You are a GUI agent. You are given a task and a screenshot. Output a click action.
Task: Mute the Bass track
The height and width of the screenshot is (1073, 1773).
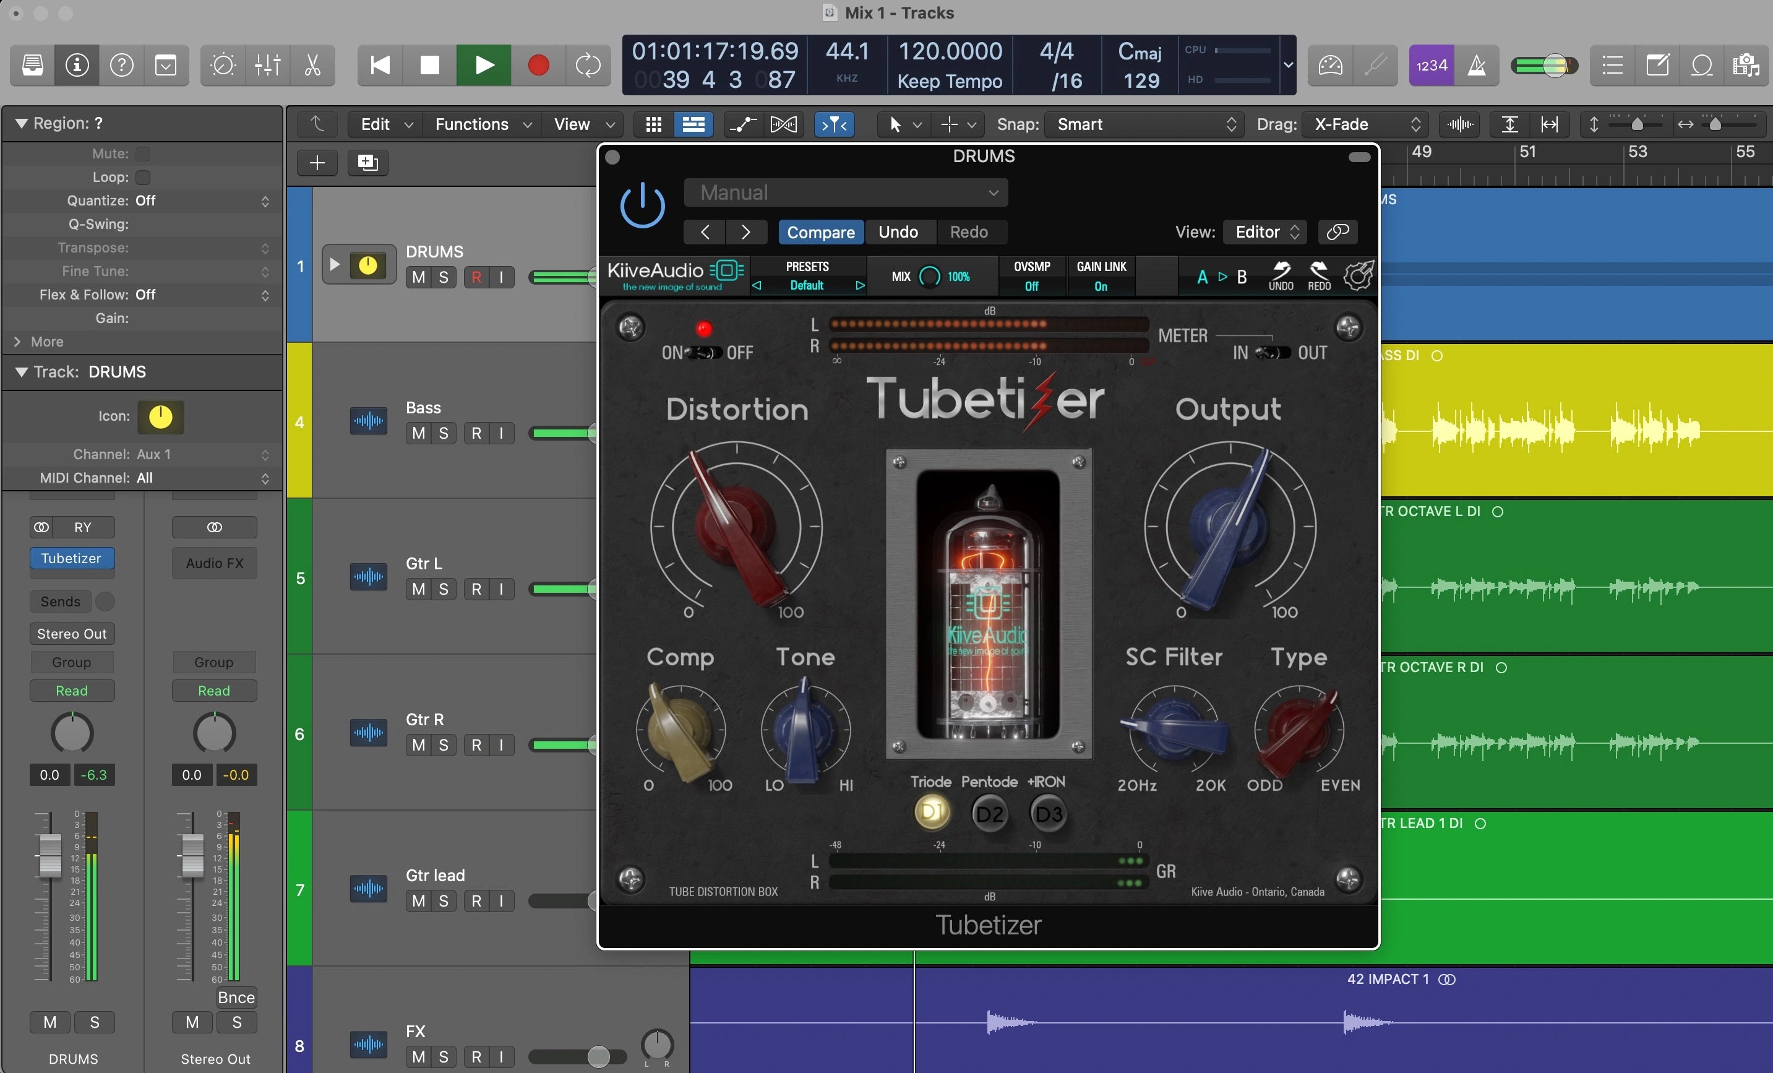tap(419, 433)
